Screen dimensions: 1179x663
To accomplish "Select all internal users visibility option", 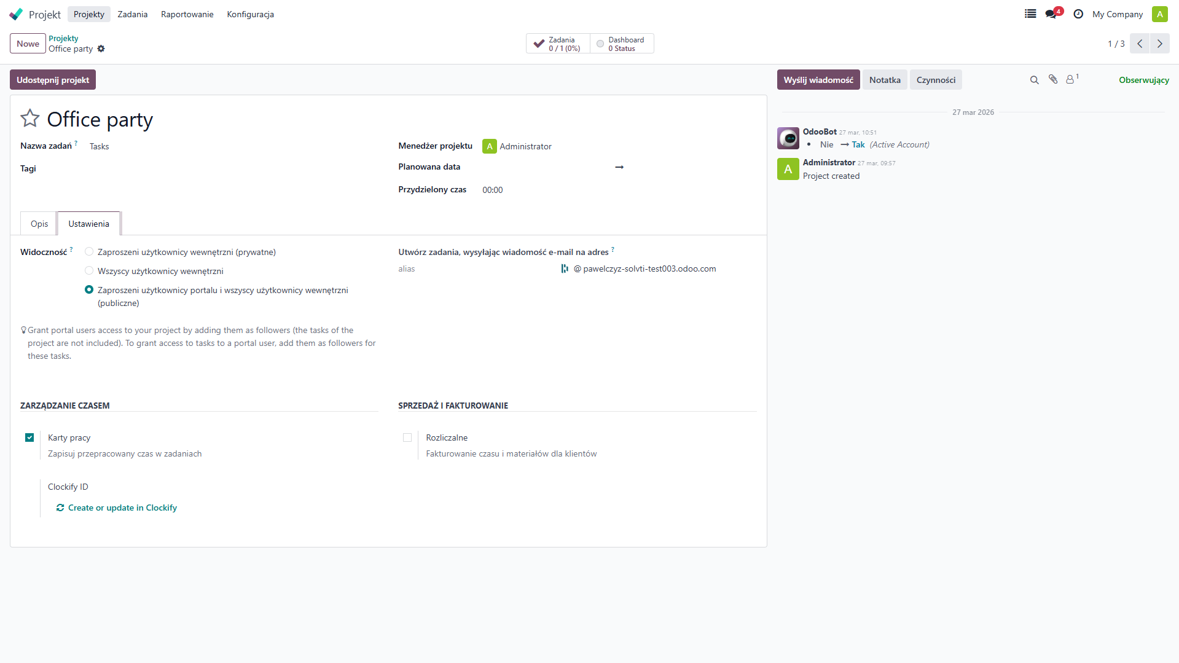I will pos(89,271).
